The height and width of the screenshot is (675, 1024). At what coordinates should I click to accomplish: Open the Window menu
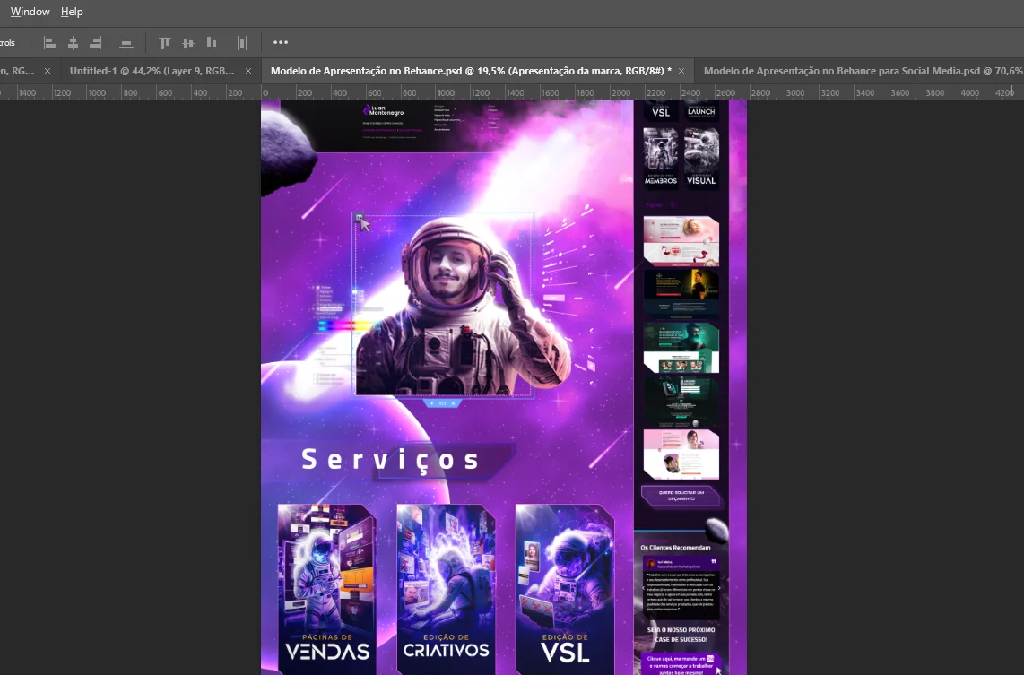[x=30, y=12]
